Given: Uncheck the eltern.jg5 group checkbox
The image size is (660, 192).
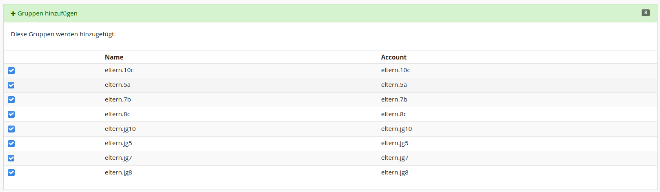Looking at the screenshot, I should coord(11,143).
